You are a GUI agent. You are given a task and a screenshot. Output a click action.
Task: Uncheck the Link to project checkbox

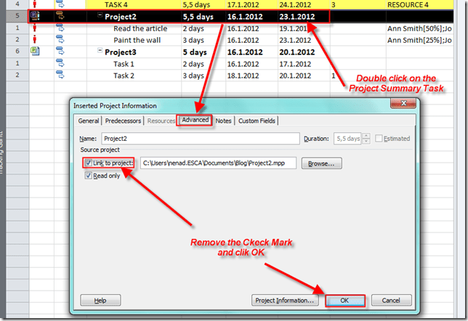pos(88,163)
